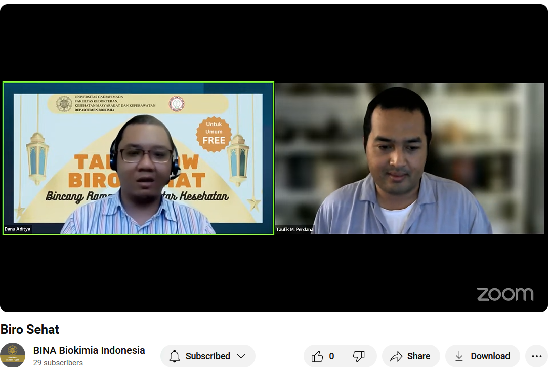Viewport: 550px width, 368px height.
Task: Click the thumbs-up like icon
Action: coord(317,356)
